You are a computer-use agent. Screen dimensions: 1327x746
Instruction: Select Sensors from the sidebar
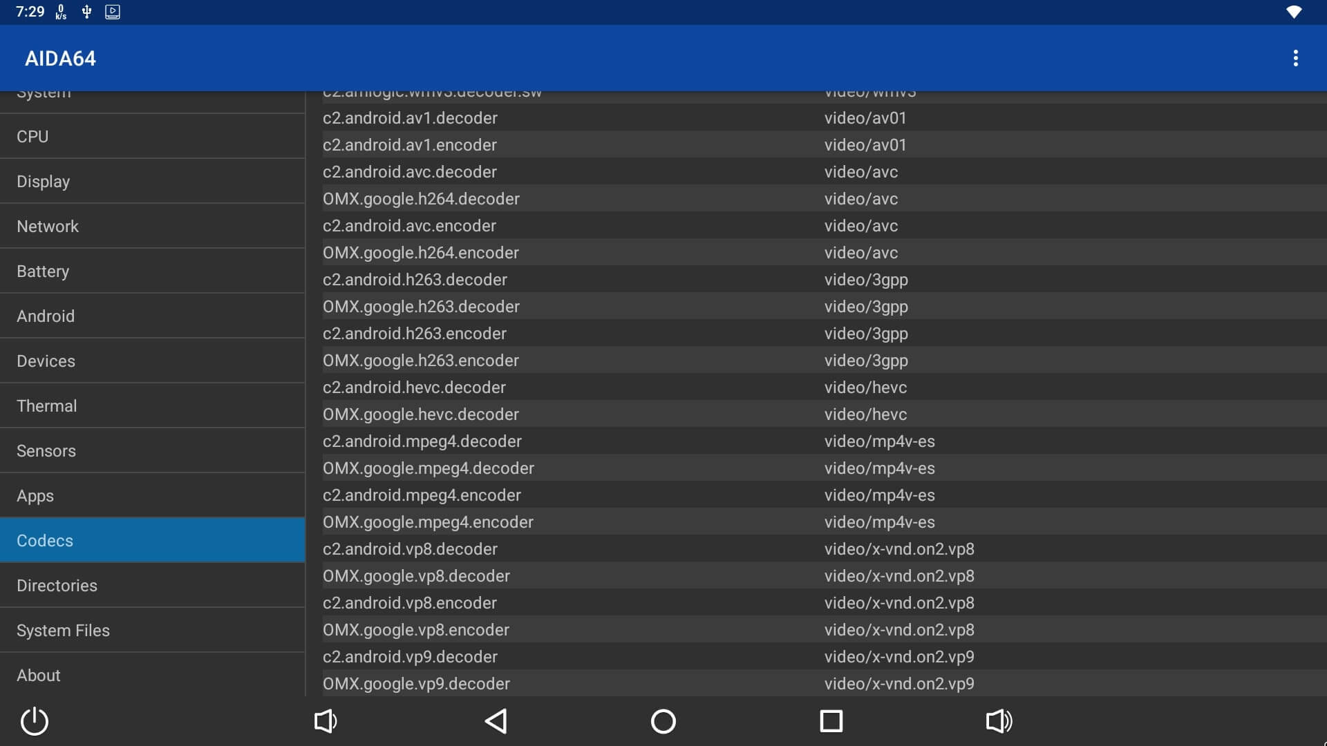tap(152, 451)
